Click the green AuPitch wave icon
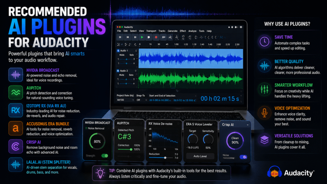327x184 pixels. [x=16, y=92]
